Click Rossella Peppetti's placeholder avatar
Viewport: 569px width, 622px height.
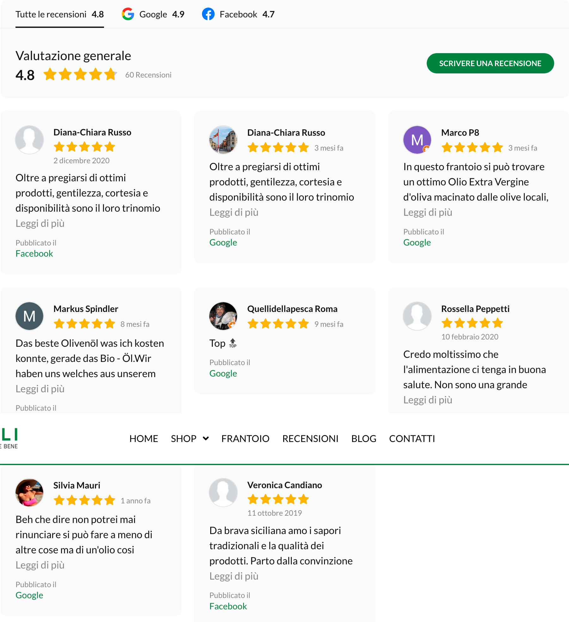[417, 316]
